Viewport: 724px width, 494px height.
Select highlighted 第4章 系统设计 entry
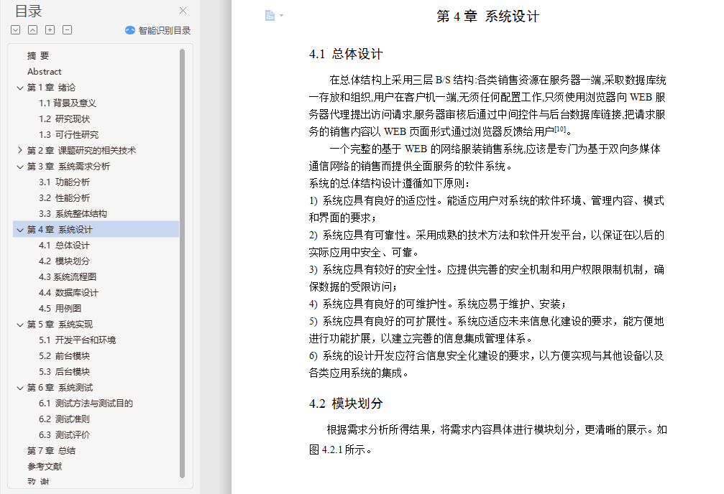[x=96, y=229]
